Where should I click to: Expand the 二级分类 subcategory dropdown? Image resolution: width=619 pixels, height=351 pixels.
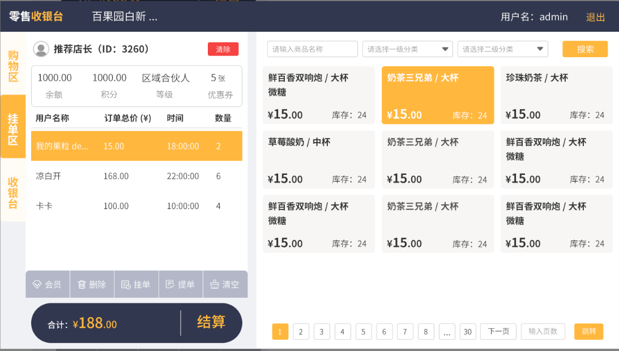(x=502, y=49)
